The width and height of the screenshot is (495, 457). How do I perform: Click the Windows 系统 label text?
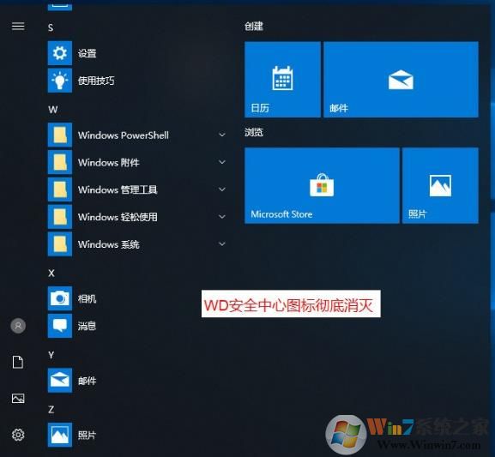coord(109,244)
